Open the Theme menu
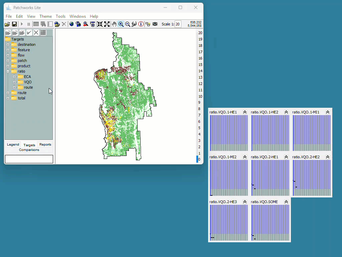The height and width of the screenshot is (257, 342). click(45, 16)
